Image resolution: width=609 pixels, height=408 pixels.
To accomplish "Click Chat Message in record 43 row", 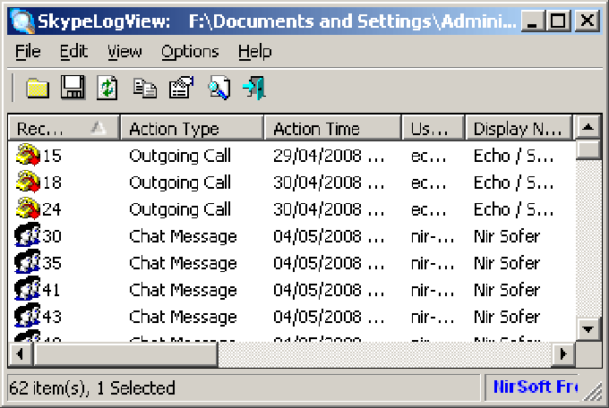I will [183, 317].
